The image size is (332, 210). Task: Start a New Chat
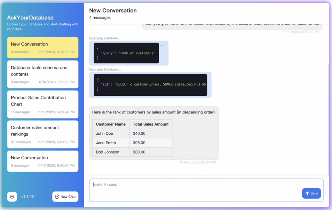tap(65, 197)
